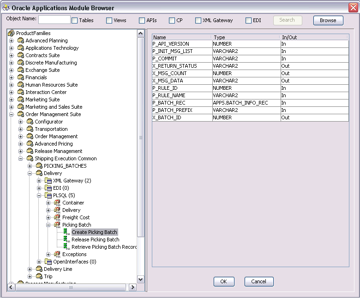The height and width of the screenshot is (298, 360).
Task: Expand the Exceptions package node
Action: (x=48, y=255)
